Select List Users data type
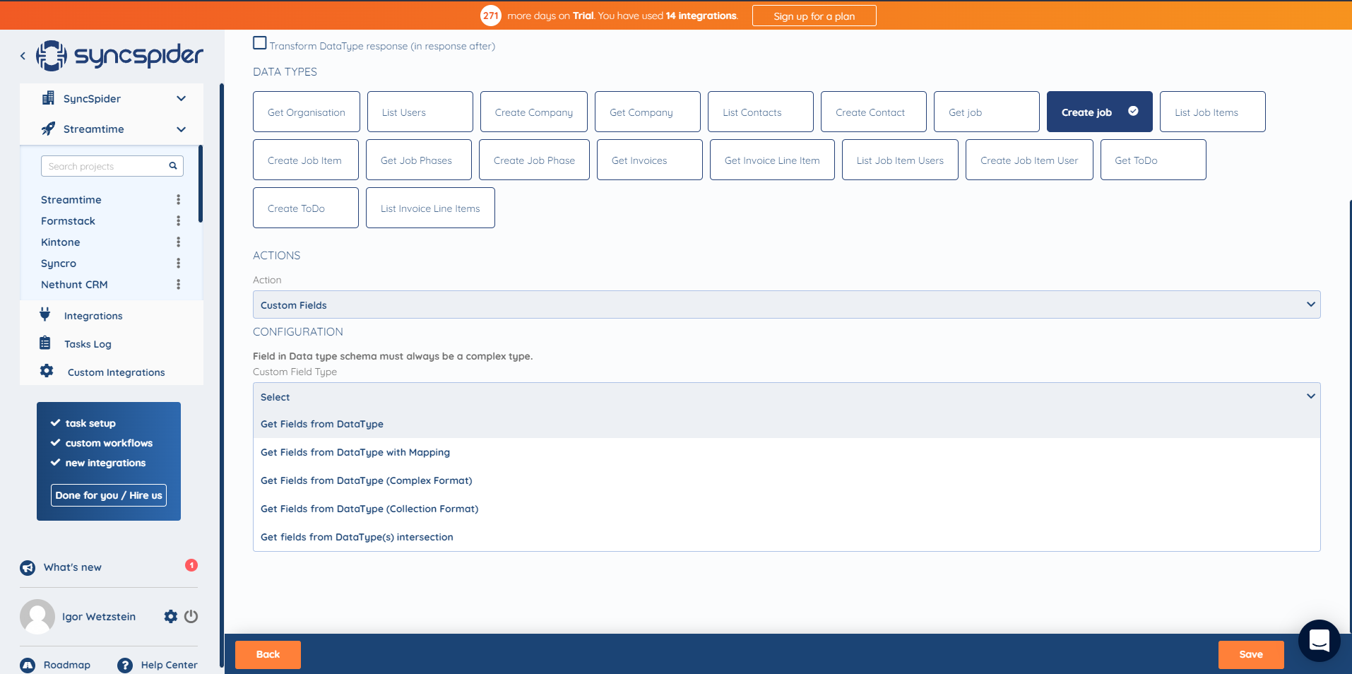1352x674 pixels. pos(420,112)
